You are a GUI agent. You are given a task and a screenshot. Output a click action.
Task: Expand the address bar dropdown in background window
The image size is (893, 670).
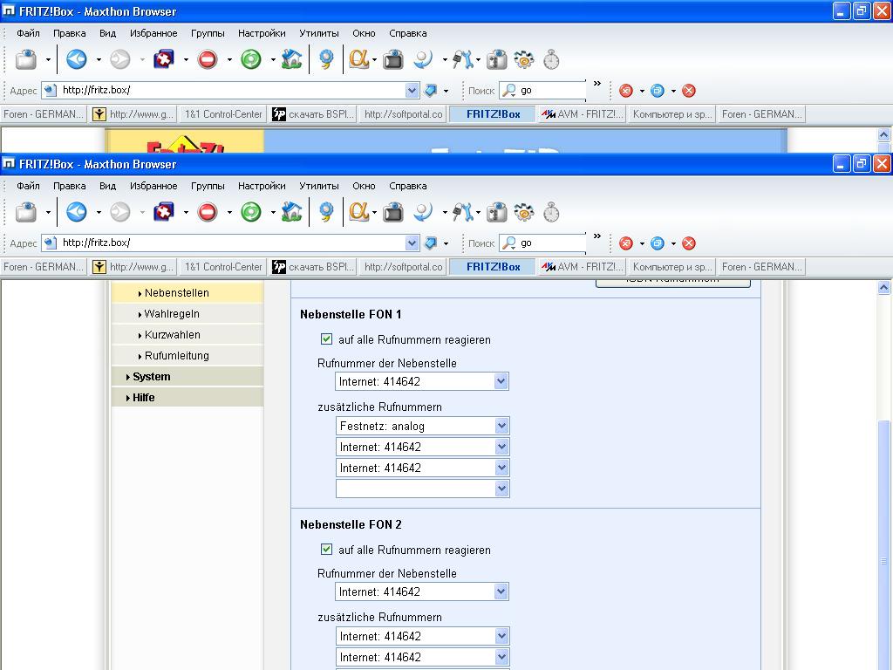pyautogui.click(x=412, y=91)
